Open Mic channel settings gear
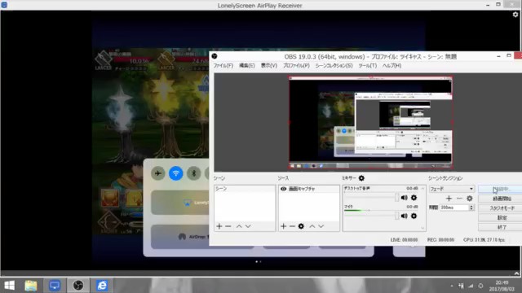The image size is (522, 293). coord(414,216)
